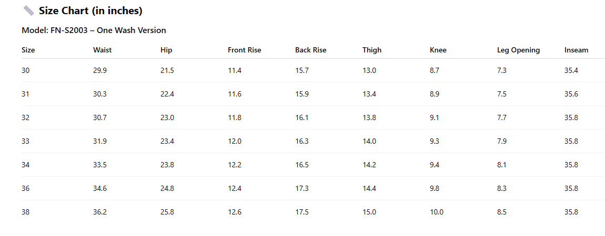The width and height of the screenshot is (605, 236).
Task: Click back rise value 16.5 for size 34
Action: click(x=302, y=165)
